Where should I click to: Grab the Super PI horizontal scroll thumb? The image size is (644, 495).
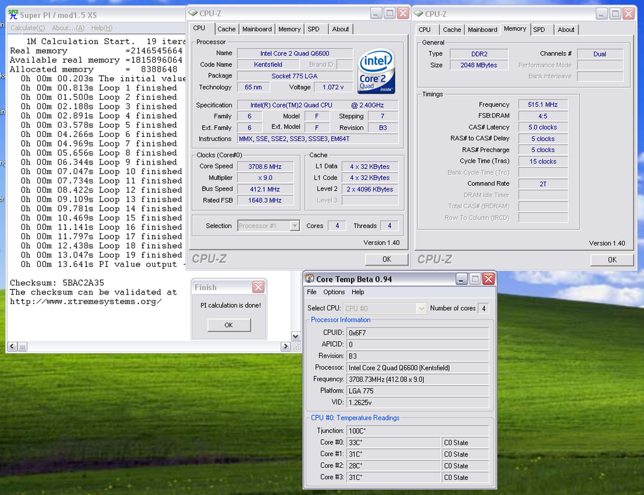(23, 347)
